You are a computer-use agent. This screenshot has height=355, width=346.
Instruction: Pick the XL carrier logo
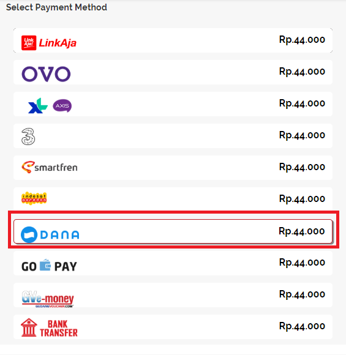tap(37, 105)
